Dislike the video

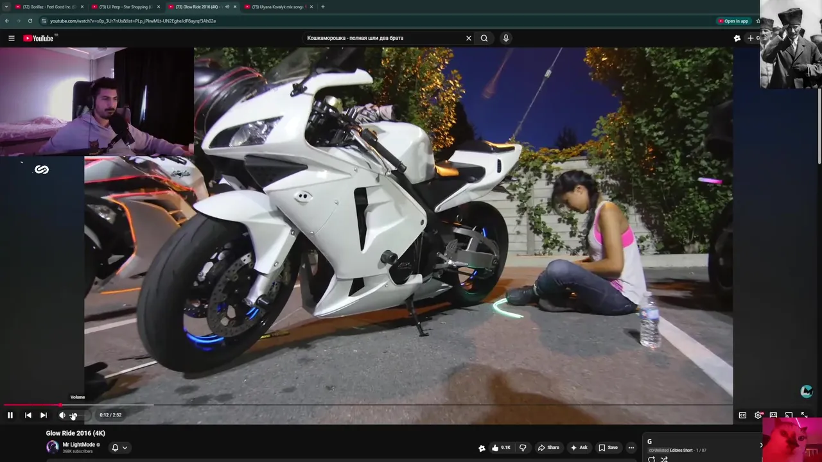(523, 447)
